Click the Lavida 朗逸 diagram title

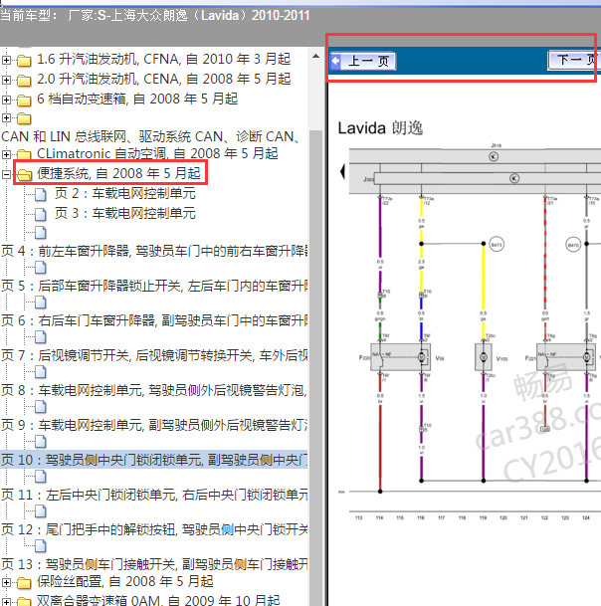tap(380, 128)
